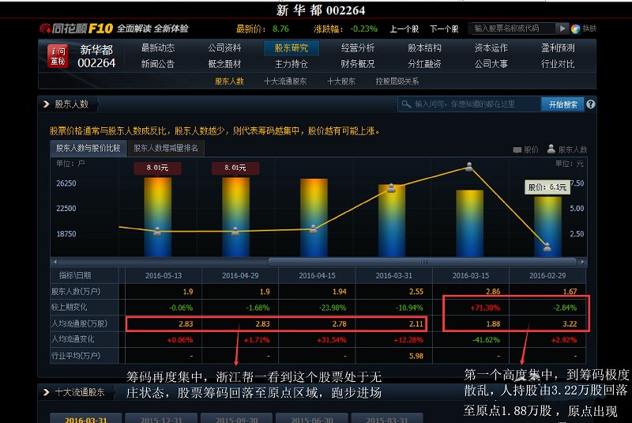Select the 十大流通股东 sub-tab
Image resolution: width=632 pixels, height=423 pixels.
tap(285, 81)
